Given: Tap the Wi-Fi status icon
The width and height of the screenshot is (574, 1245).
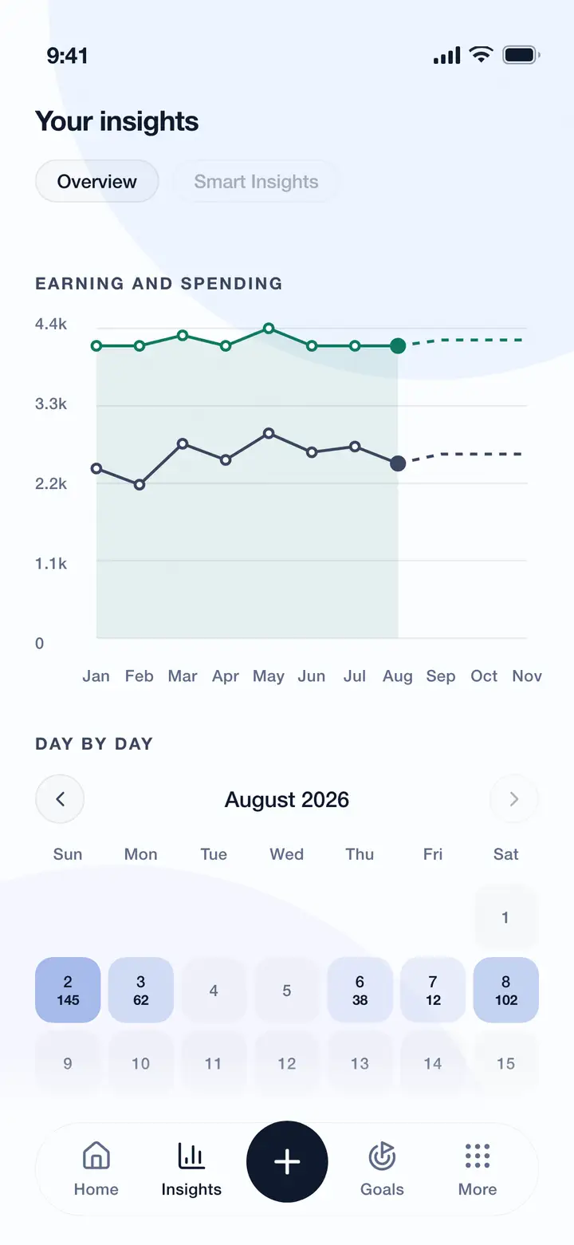Looking at the screenshot, I should click(481, 55).
